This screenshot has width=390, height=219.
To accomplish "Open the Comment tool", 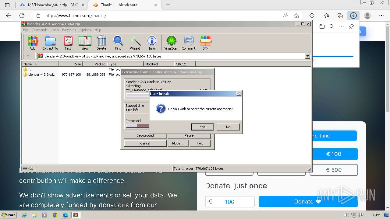I will coord(189,43).
